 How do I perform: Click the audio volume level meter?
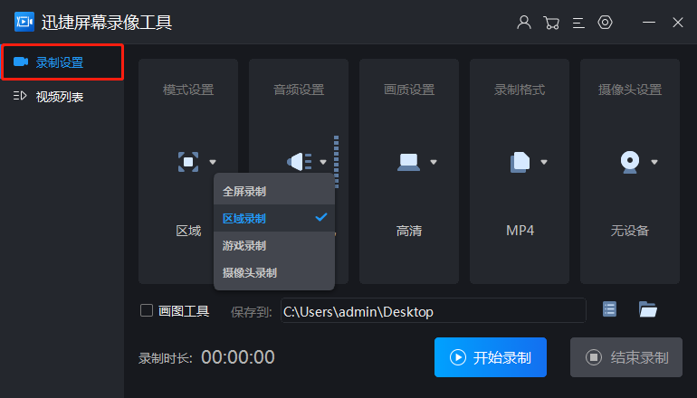click(336, 162)
